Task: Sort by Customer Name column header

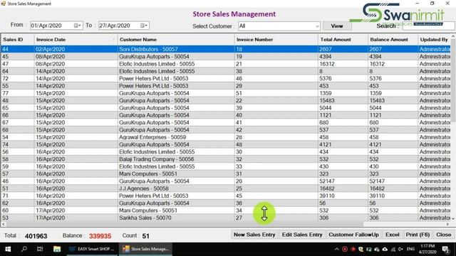Action: coord(176,40)
